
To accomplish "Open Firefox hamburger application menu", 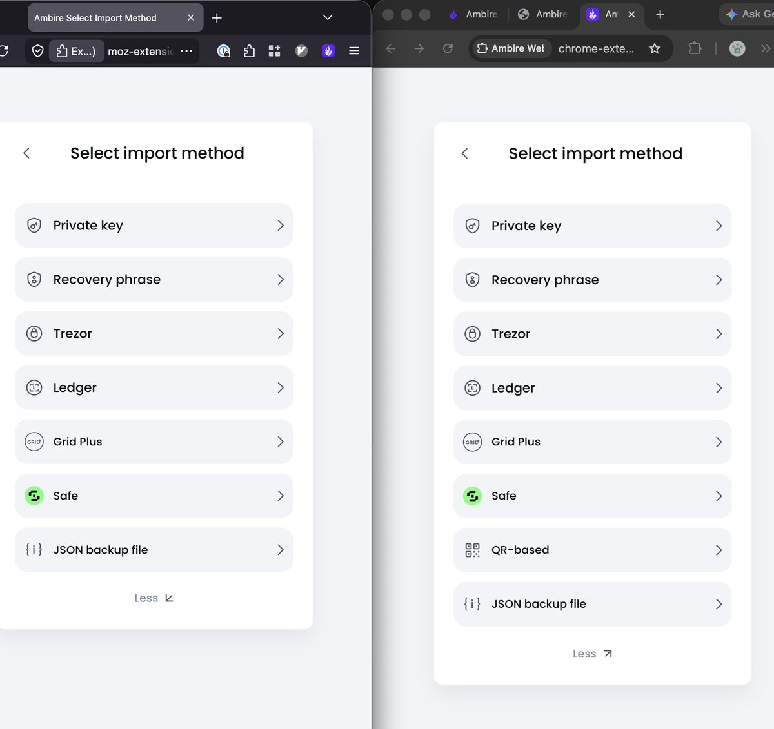I will (x=354, y=51).
